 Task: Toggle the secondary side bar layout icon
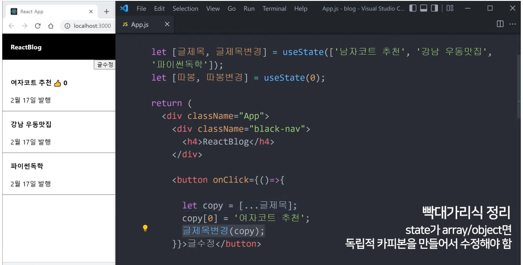click(434, 8)
